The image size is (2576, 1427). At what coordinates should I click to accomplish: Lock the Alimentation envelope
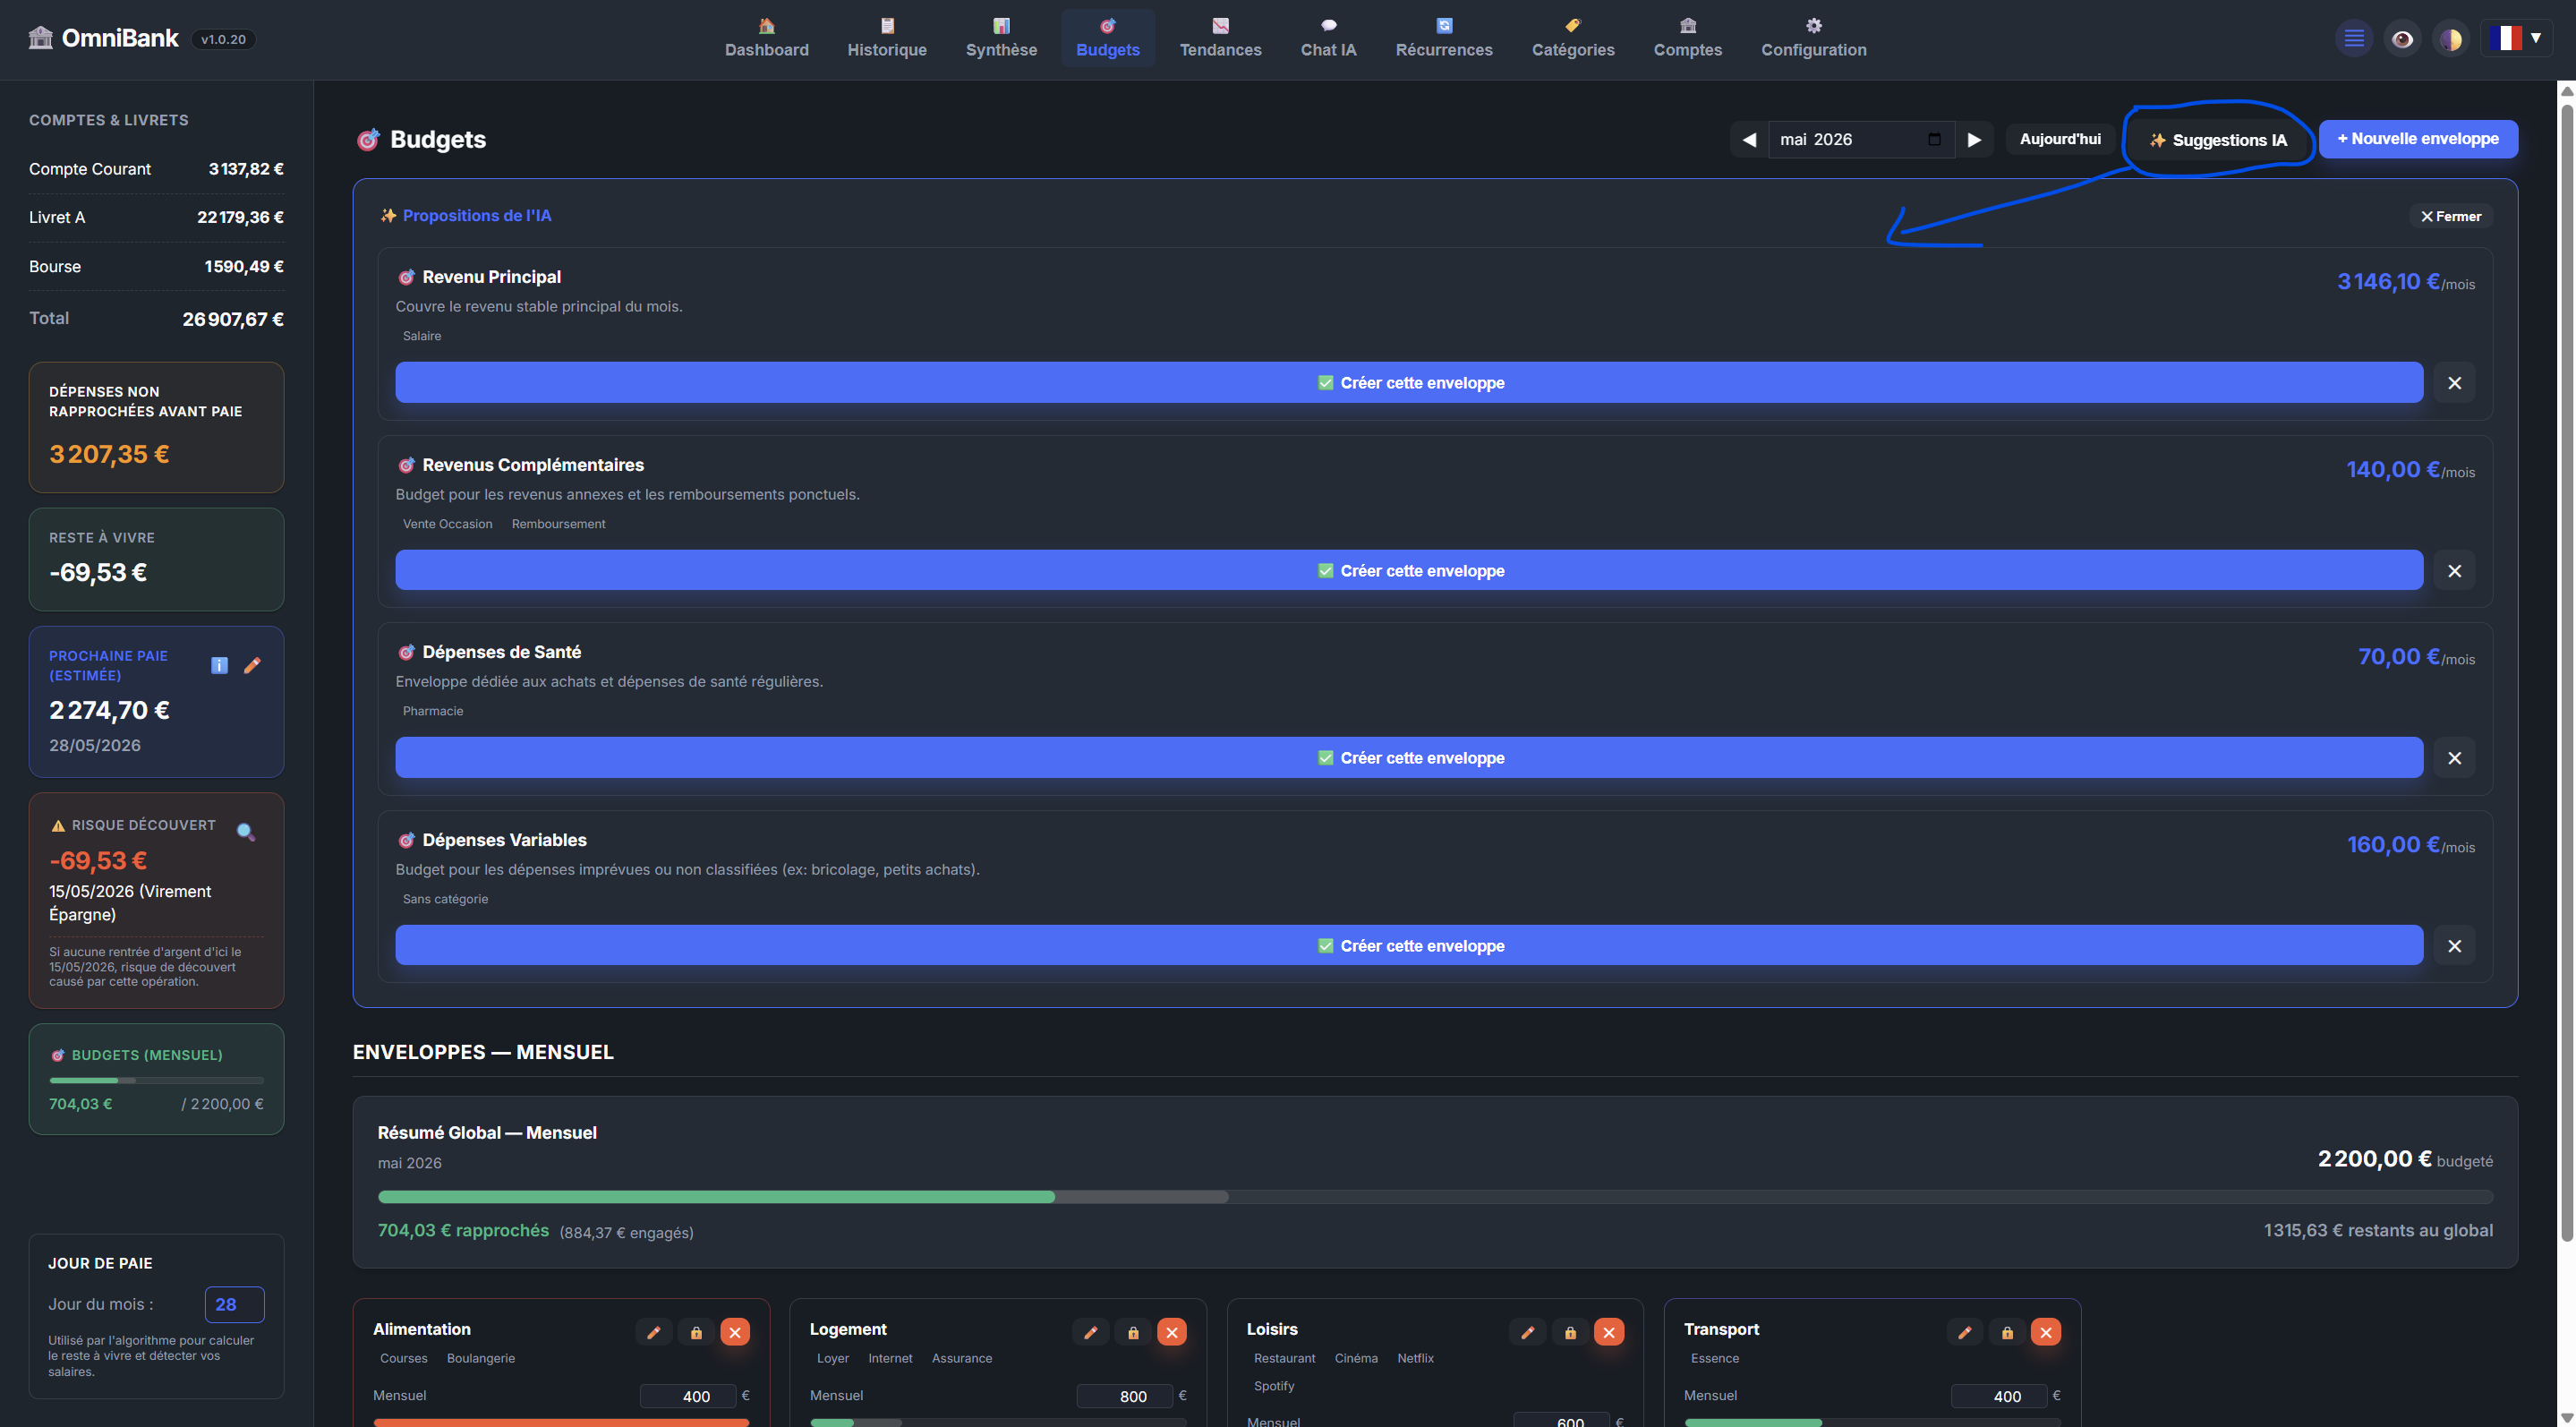(x=696, y=1332)
